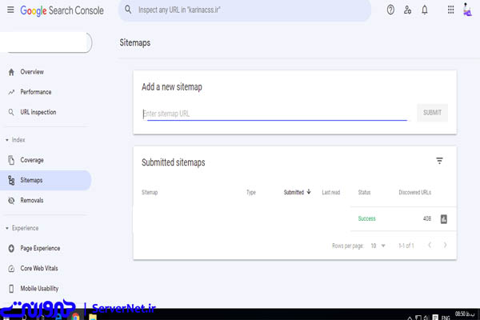Click the search magnifier icon in the top bar
This screenshot has height=320, width=480.
click(128, 10)
